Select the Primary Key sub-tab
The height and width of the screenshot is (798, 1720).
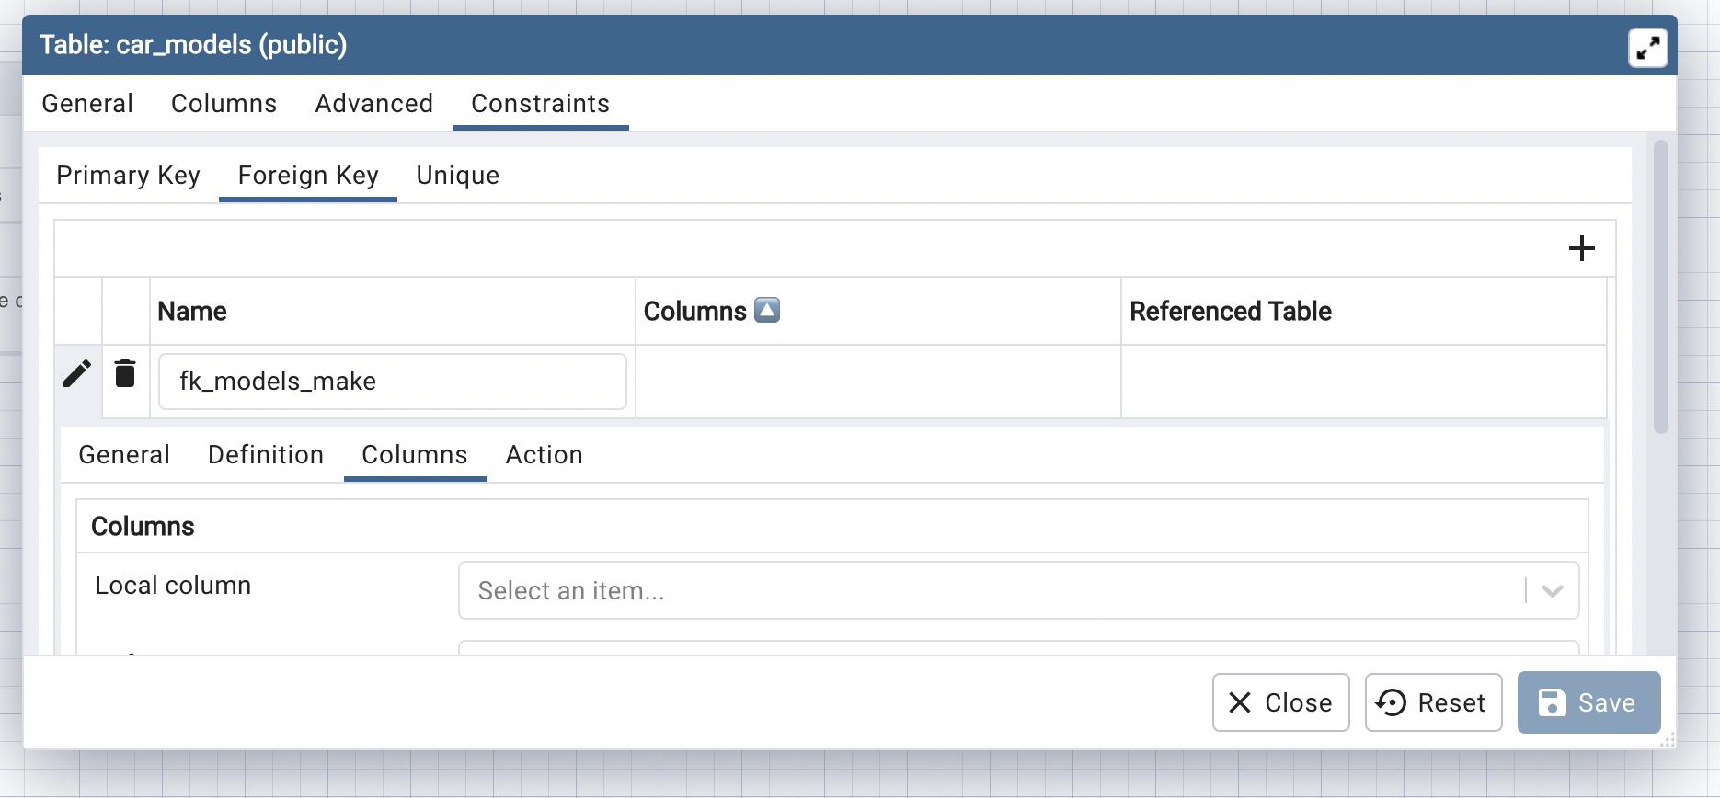coord(128,176)
